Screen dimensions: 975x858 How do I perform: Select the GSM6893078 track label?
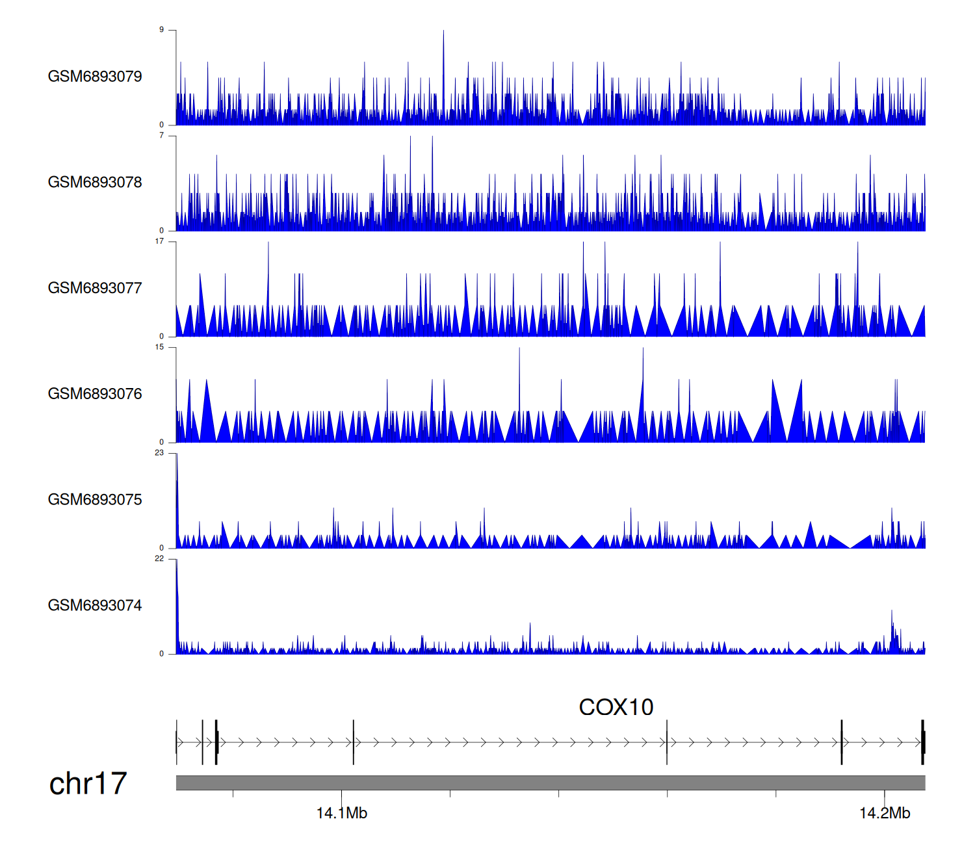95,183
